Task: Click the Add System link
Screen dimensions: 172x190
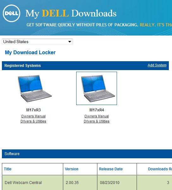Action: [x=157, y=65]
